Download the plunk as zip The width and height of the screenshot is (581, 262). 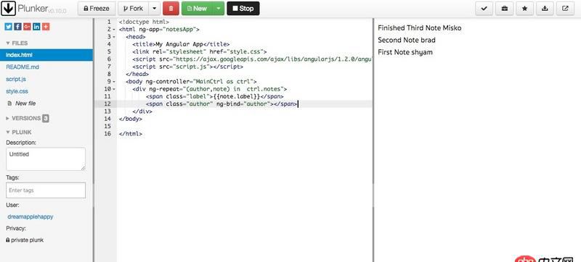pyautogui.click(x=545, y=9)
